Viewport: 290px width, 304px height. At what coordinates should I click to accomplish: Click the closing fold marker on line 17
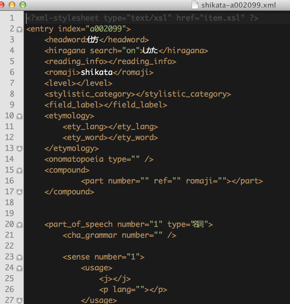click(19, 192)
